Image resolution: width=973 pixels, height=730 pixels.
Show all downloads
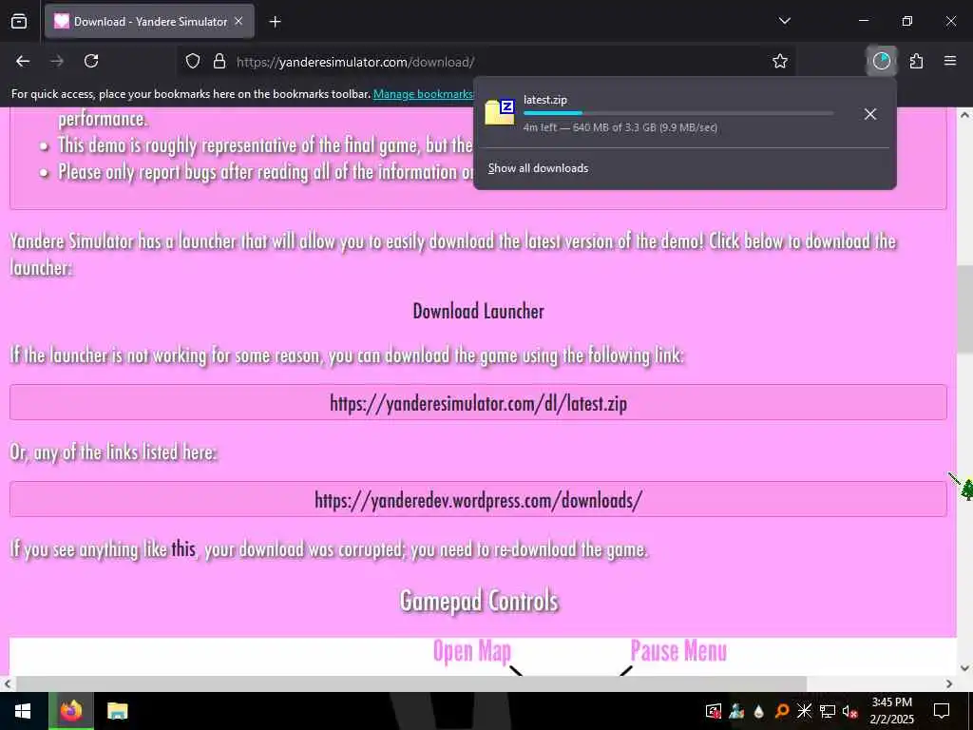(x=538, y=168)
